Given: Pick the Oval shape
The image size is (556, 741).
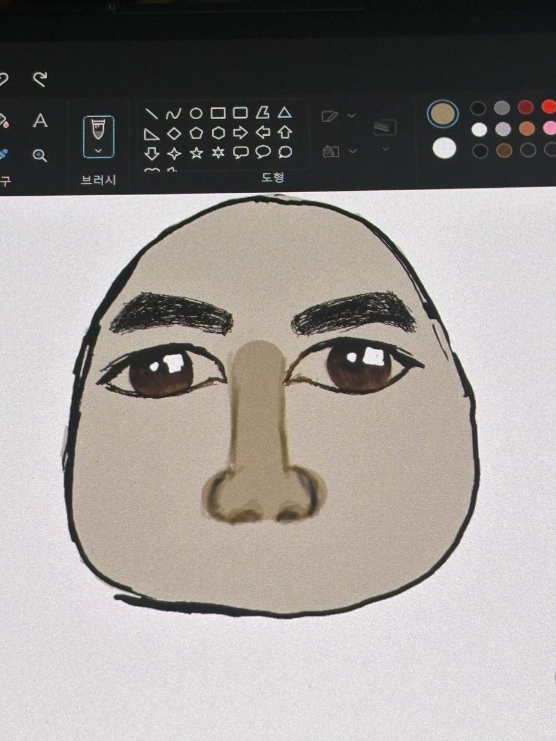Looking at the screenshot, I should pos(196,113).
